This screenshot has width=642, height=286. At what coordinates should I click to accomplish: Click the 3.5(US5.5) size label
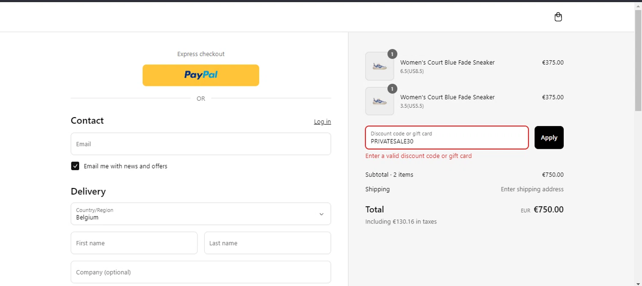(412, 106)
